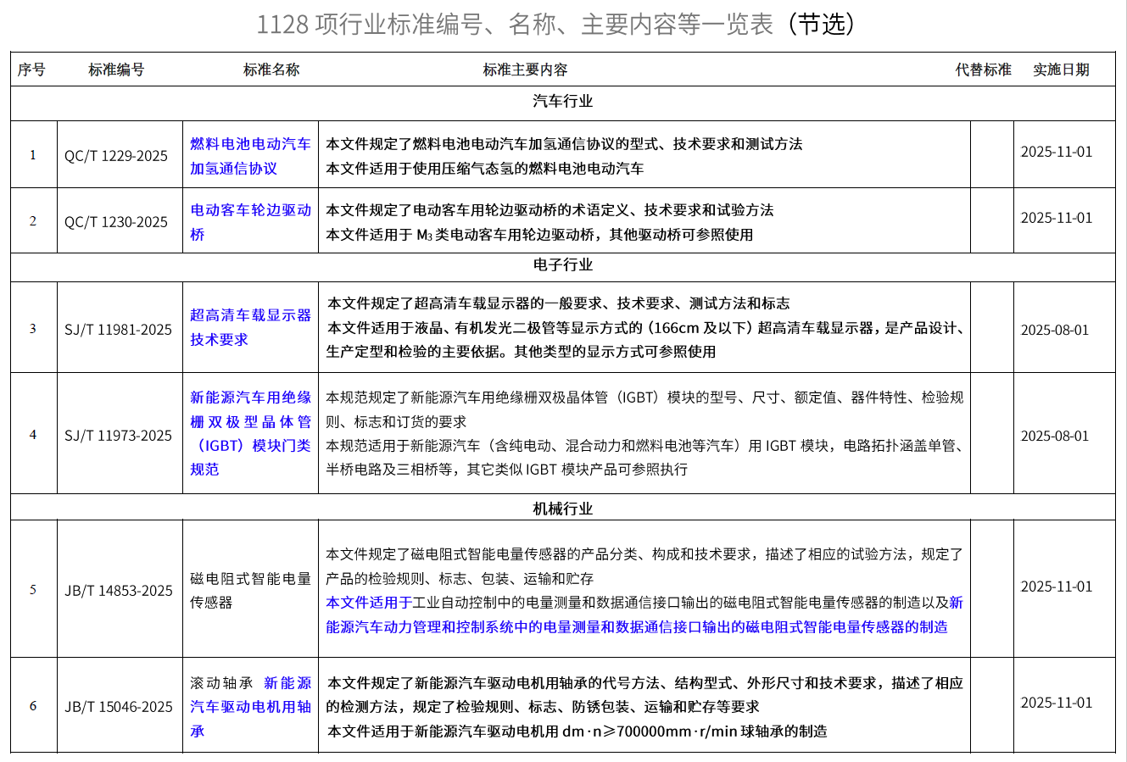Select the 标准名称 column header
Viewport: 1127px width, 762px height.
pos(271,70)
